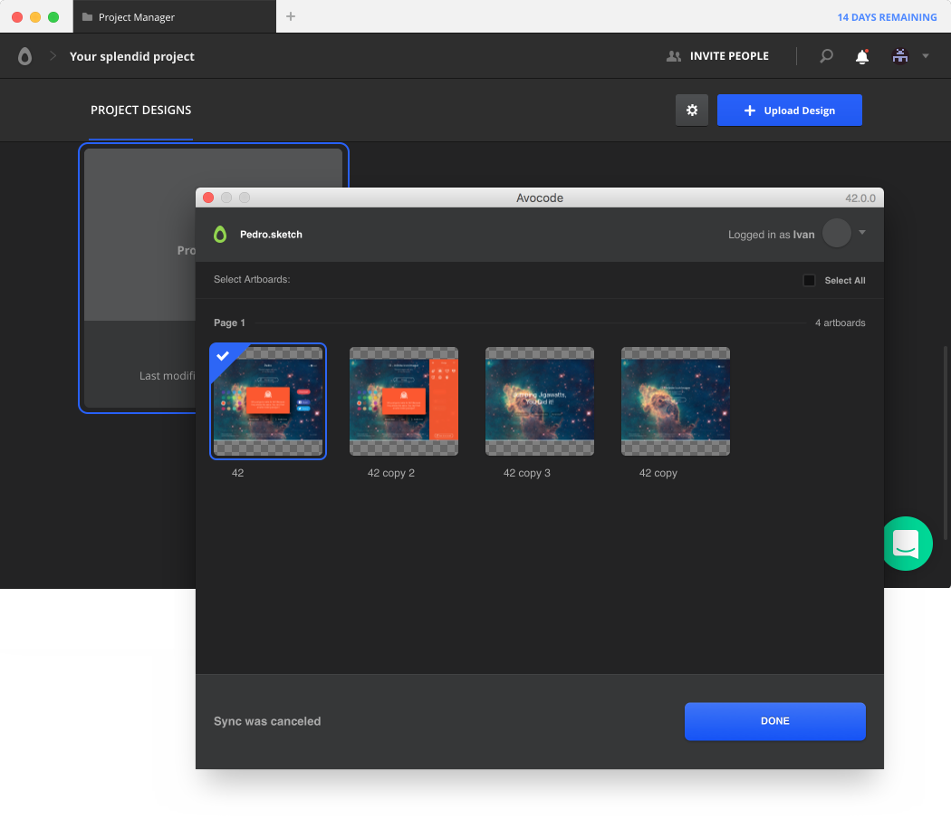Select the PROJECT DESIGNS tab
951x819 pixels.
pos(140,110)
